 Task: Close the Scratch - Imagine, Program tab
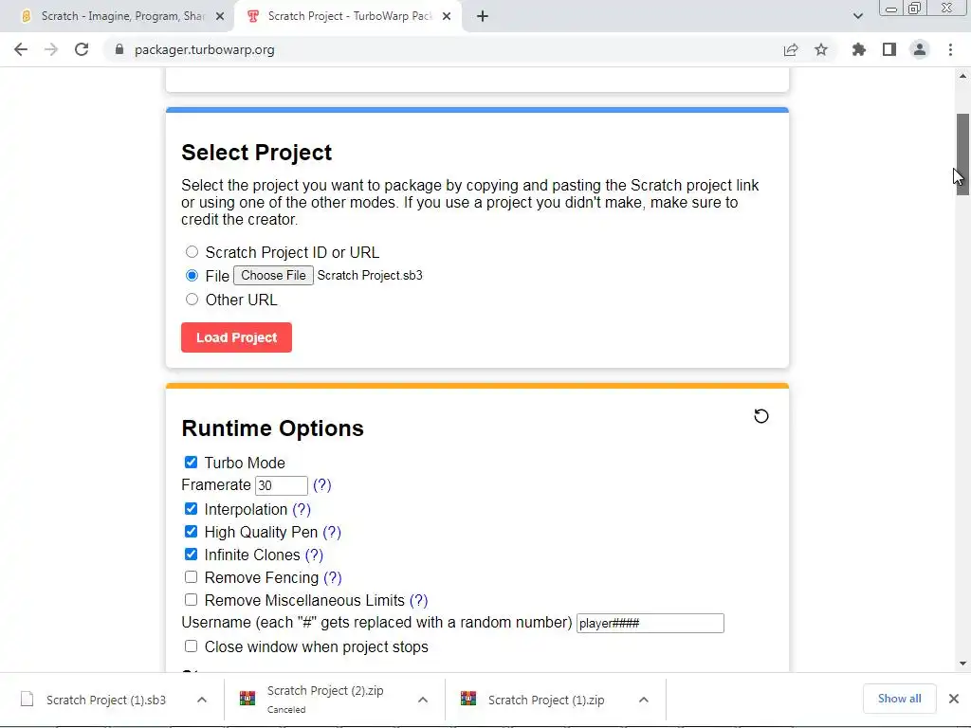(x=220, y=16)
